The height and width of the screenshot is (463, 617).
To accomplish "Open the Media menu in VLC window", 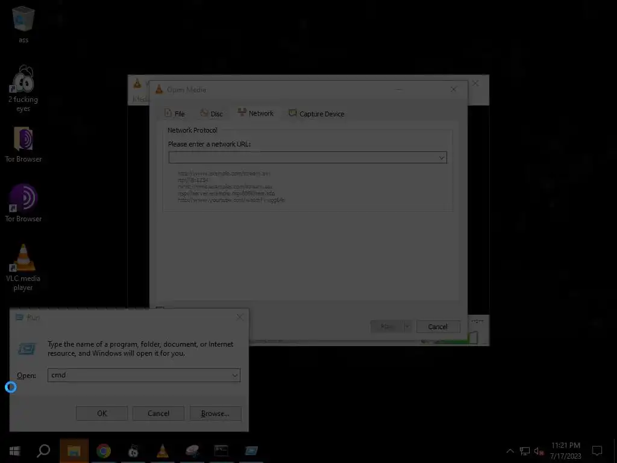I will click(x=140, y=99).
